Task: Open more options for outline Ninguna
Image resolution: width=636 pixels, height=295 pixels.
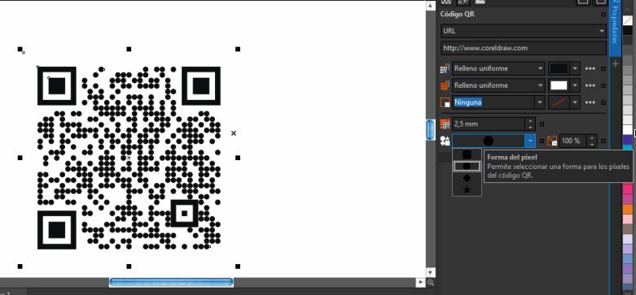Action: 590,102
